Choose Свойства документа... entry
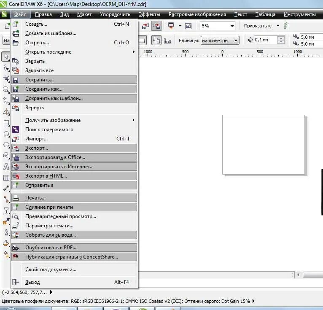 tap(74, 270)
